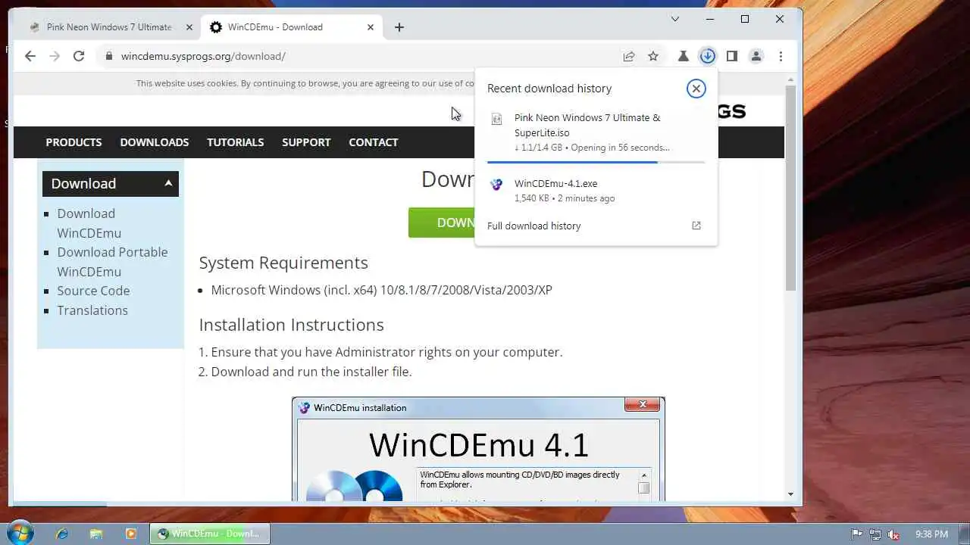Open the Chrome profile avatar
The width and height of the screenshot is (970, 545).
coord(756,56)
